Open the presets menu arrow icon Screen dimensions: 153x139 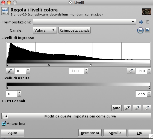[148, 22]
